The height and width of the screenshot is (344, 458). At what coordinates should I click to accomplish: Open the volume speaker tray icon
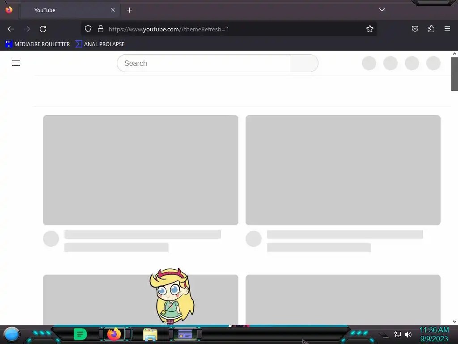pos(408,334)
